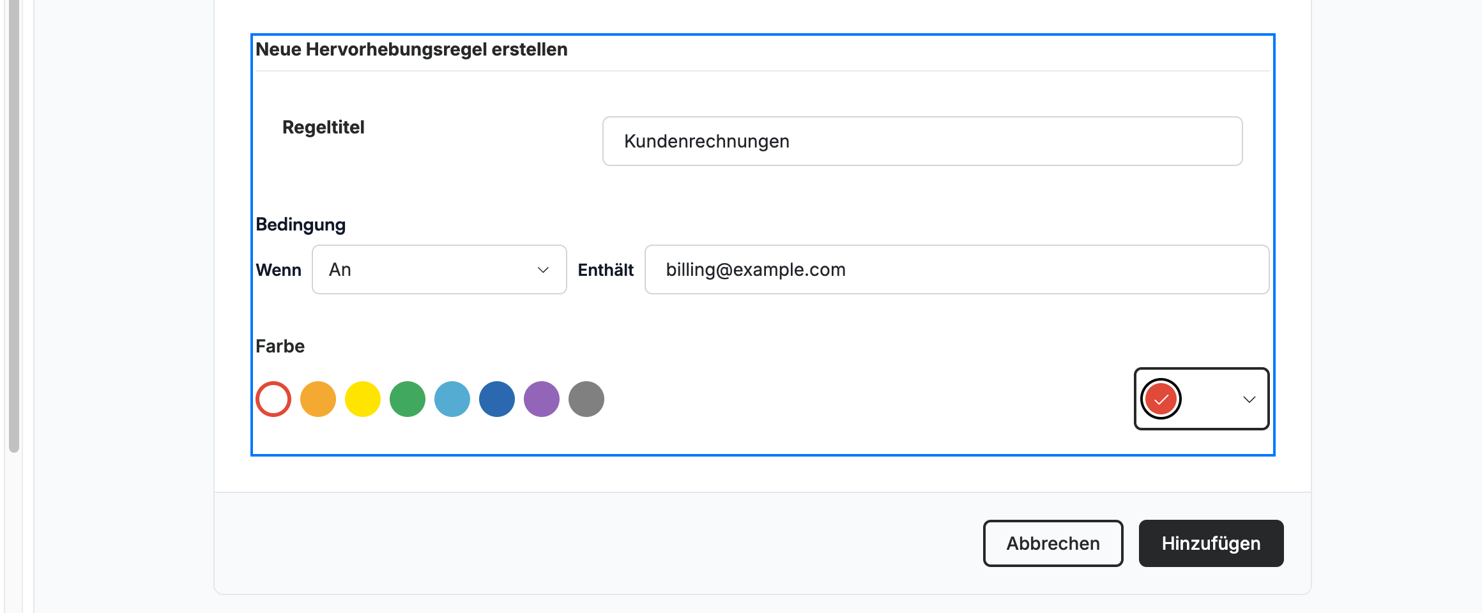Click the Regeltitel label
The image size is (1482, 613).
click(x=323, y=127)
